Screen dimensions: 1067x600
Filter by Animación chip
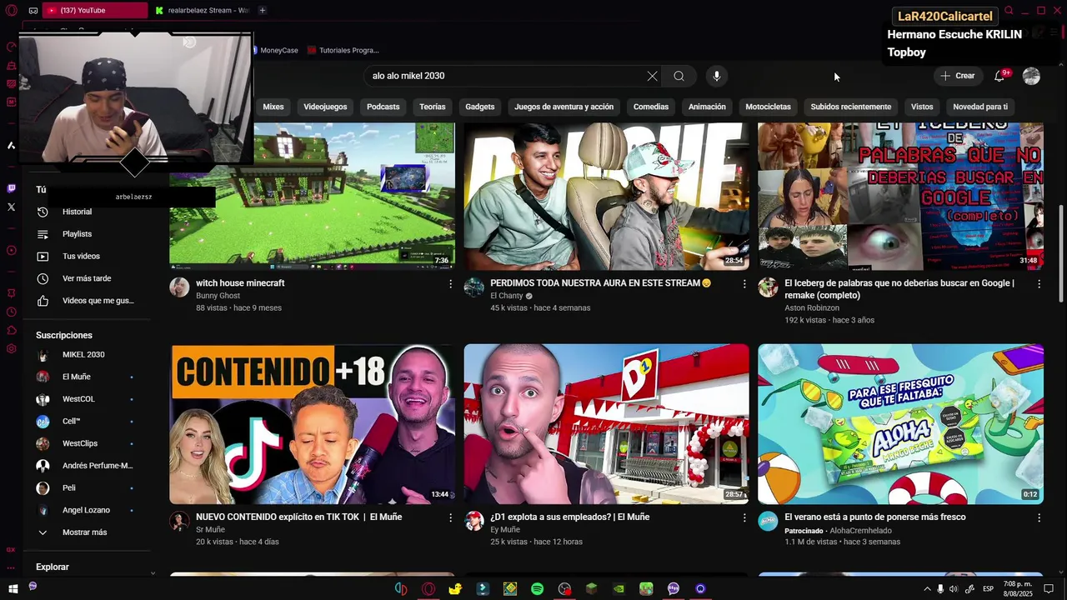click(707, 107)
